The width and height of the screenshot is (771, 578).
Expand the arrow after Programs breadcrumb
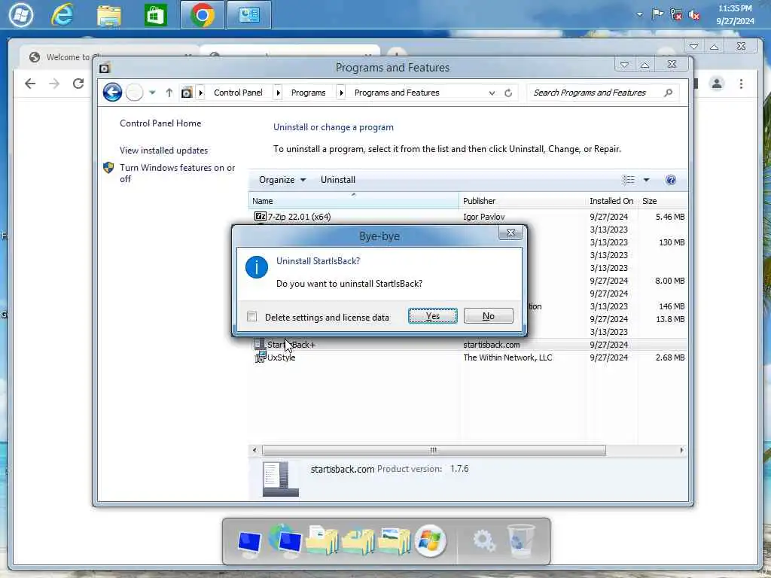pyautogui.click(x=341, y=93)
